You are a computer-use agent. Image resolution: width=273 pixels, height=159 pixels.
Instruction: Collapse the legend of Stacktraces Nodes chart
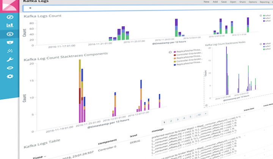point(260,44)
